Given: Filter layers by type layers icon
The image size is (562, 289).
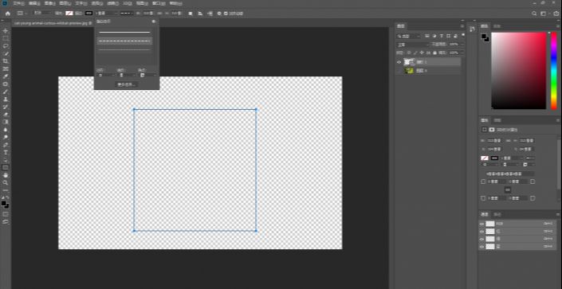Looking at the screenshot, I should tap(442, 36).
